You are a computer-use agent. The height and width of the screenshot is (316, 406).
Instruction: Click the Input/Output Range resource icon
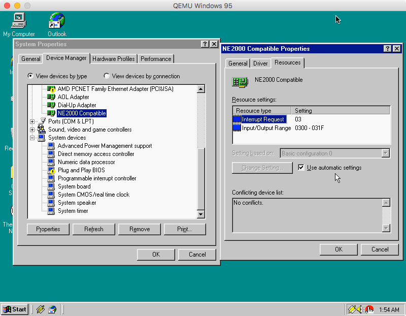click(x=237, y=128)
